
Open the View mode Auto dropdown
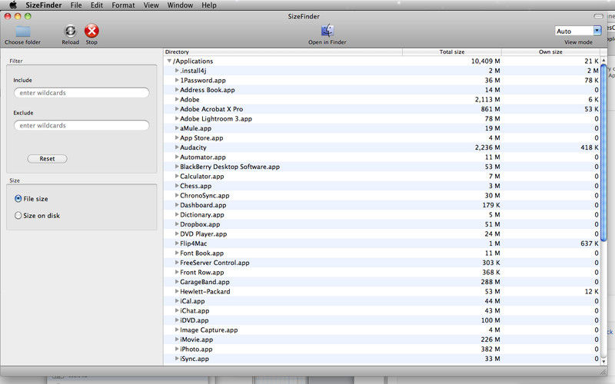coord(578,31)
